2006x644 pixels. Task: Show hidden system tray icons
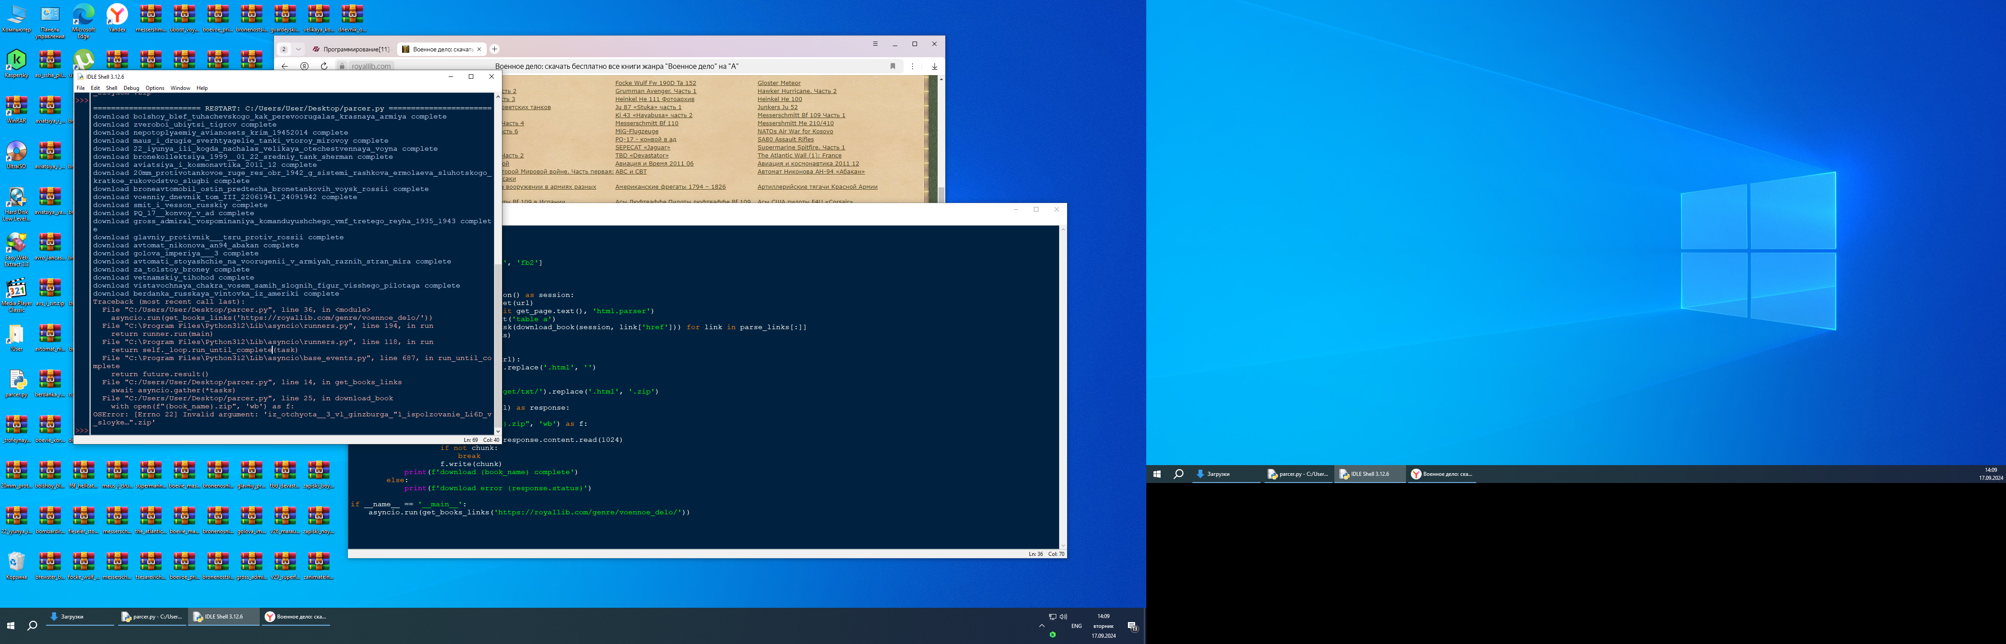tap(1041, 625)
